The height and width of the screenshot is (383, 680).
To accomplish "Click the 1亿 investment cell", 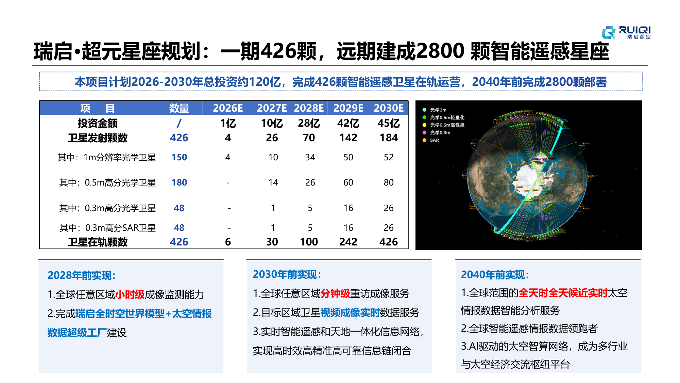I will coord(228,123).
